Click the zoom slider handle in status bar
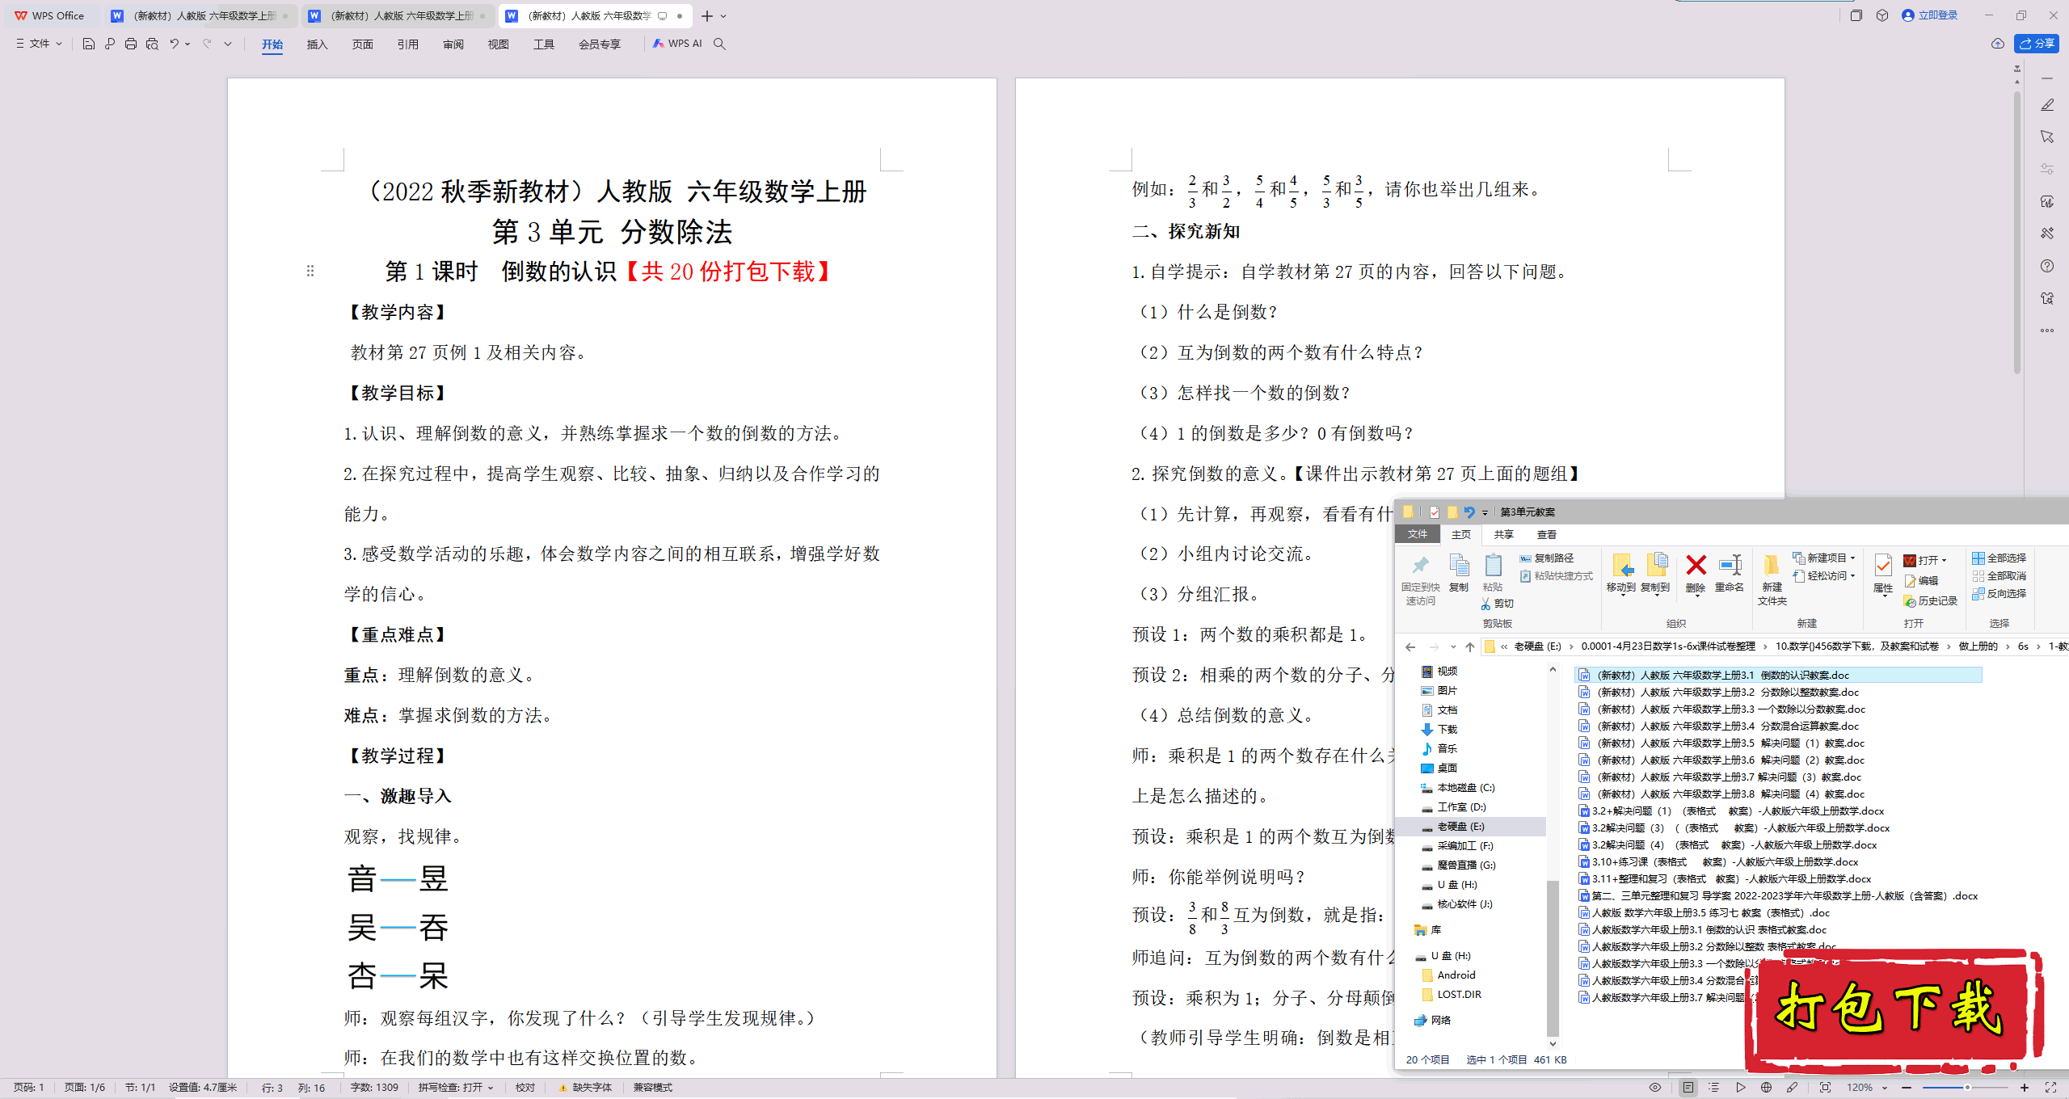This screenshot has width=2069, height=1099. (x=1967, y=1088)
